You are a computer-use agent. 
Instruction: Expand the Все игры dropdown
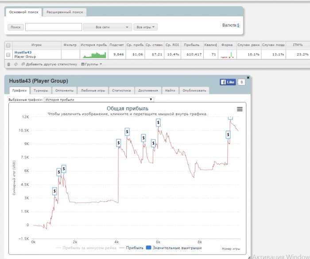pyautogui.click(x=145, y=27)
